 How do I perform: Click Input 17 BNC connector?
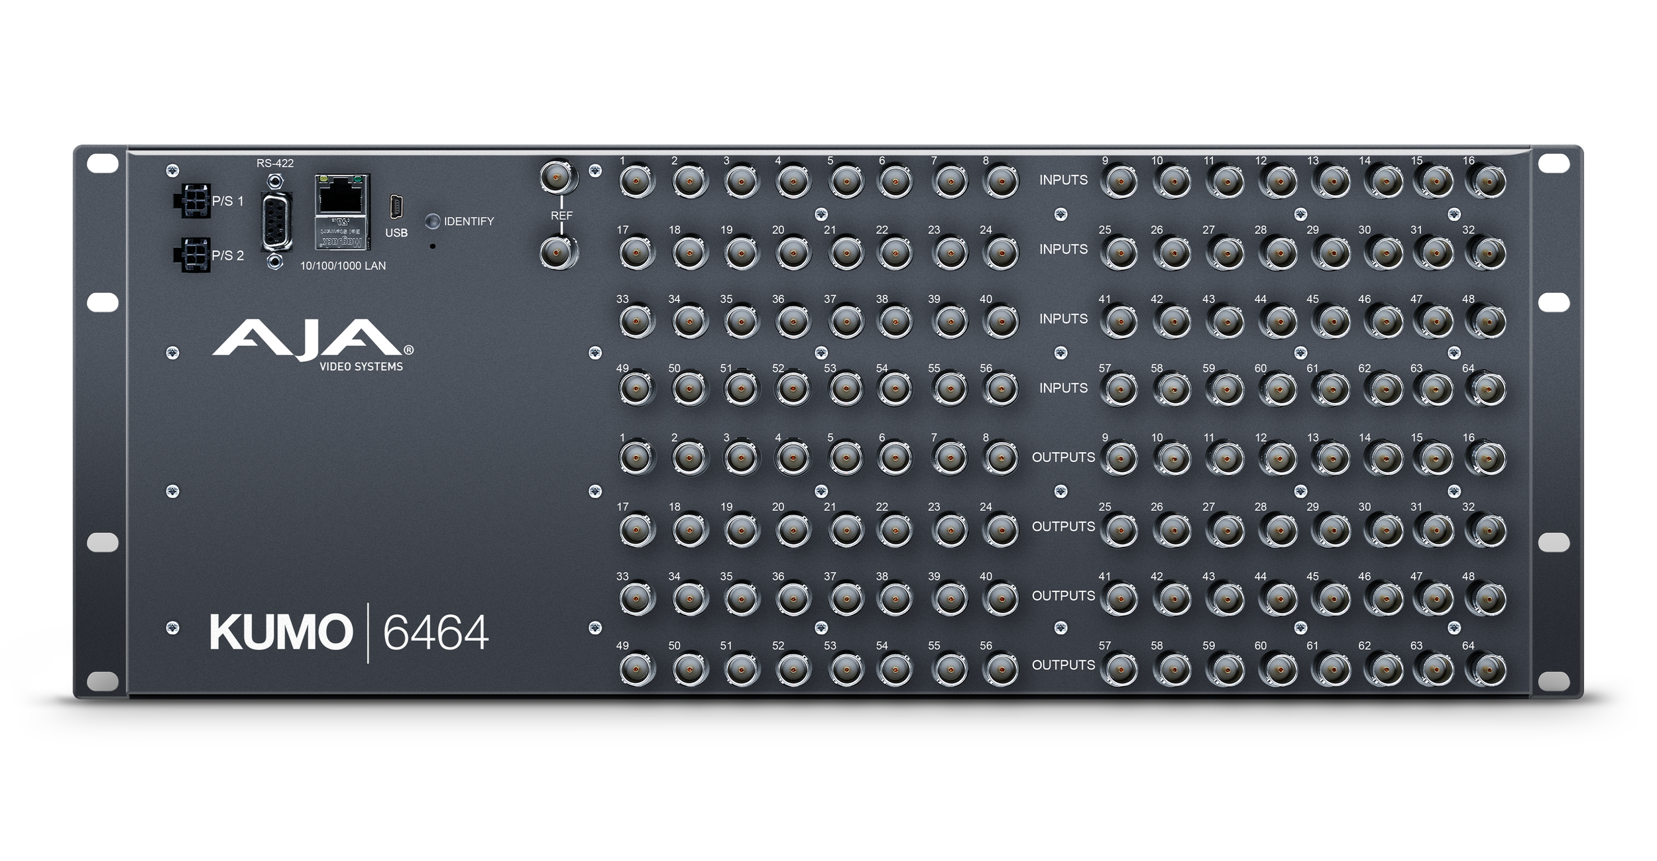637,251
